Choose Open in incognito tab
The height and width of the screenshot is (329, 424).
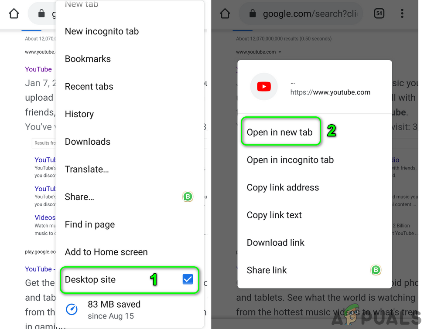tap(290, 159)
